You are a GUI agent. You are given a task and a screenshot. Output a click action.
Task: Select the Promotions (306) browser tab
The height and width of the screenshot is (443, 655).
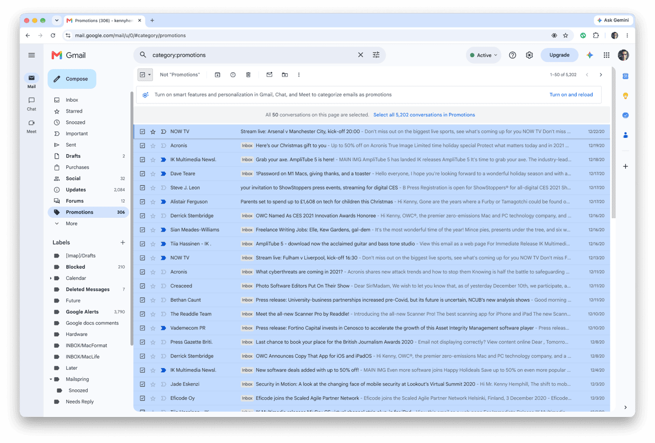point(104,20)
